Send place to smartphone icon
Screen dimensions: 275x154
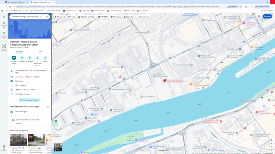[x=37, y=58]
